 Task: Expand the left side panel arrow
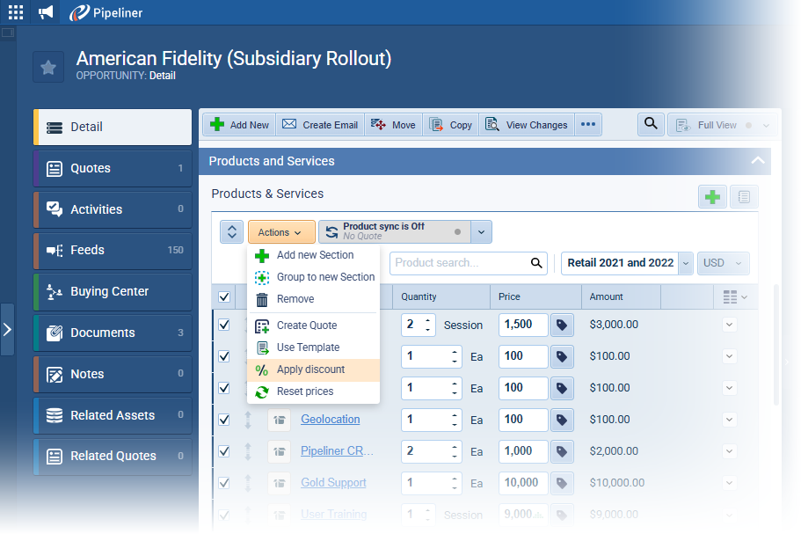[7, 330]
